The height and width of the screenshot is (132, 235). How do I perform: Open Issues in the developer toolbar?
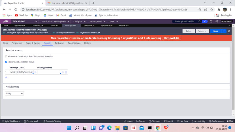point(128,121)
